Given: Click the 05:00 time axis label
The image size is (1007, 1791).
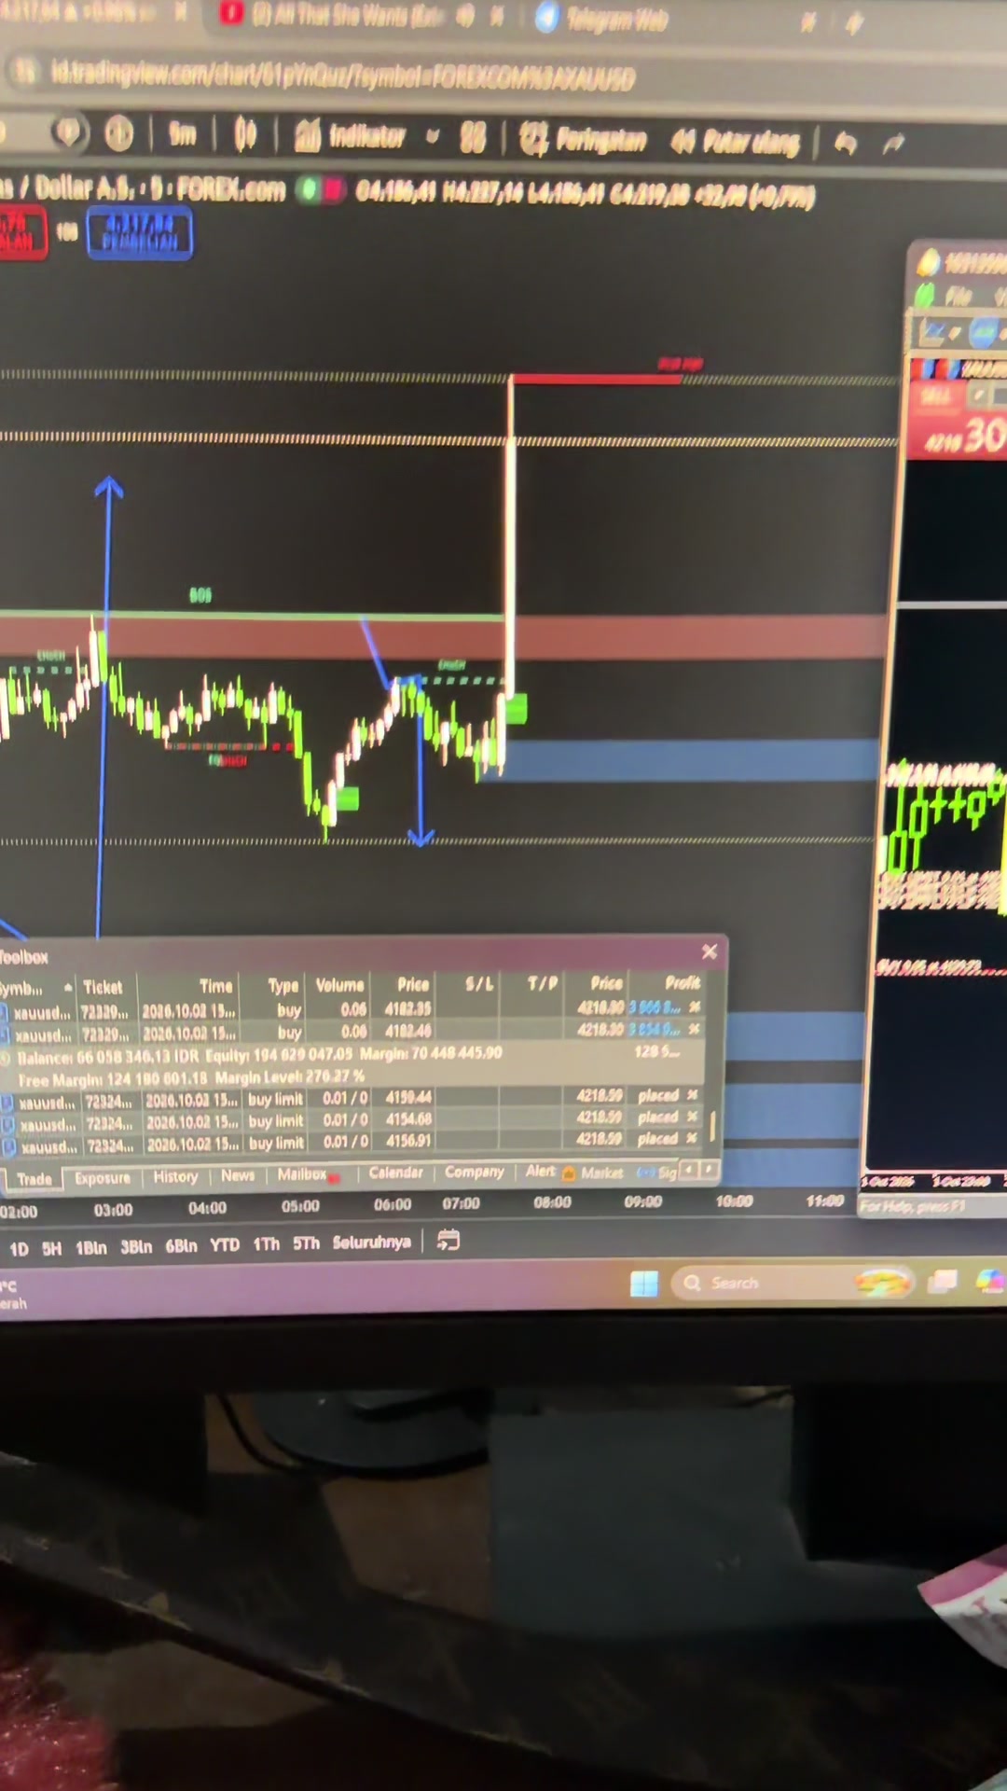Looking at the screenshot, I should pos(300,1205).
